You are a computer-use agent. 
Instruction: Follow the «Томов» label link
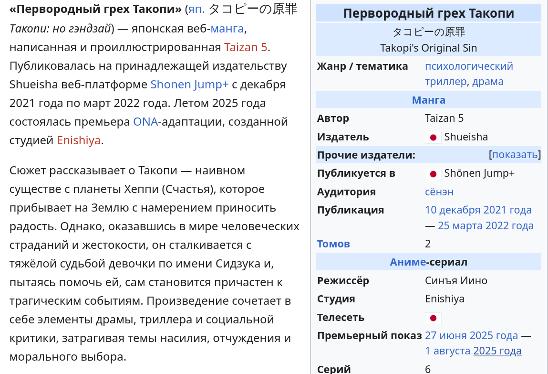click(333, 244)
